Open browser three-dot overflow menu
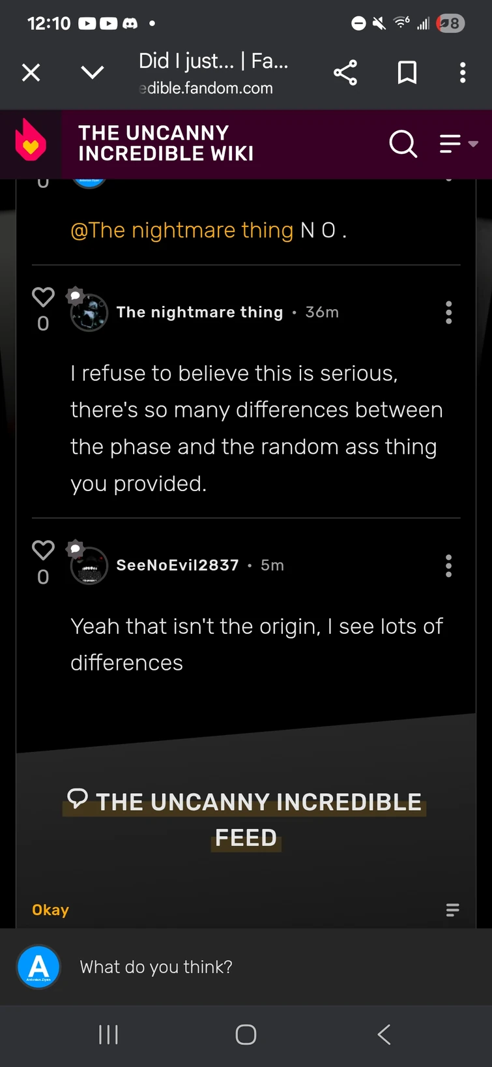 pos(463,72)
